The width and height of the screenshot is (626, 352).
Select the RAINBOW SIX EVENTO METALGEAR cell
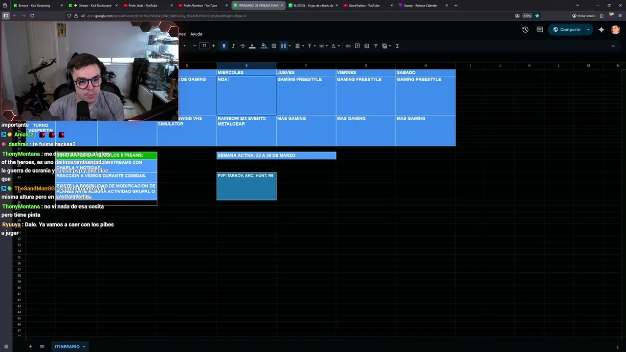[x=246, y=131]
